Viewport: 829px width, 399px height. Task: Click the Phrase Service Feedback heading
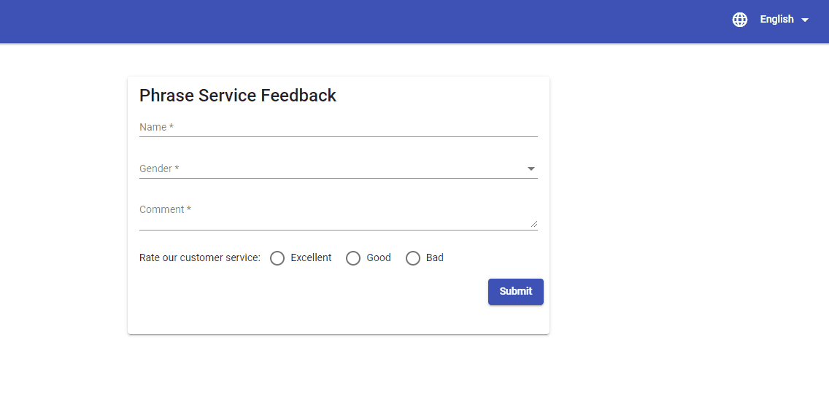[x=238, y=96]
